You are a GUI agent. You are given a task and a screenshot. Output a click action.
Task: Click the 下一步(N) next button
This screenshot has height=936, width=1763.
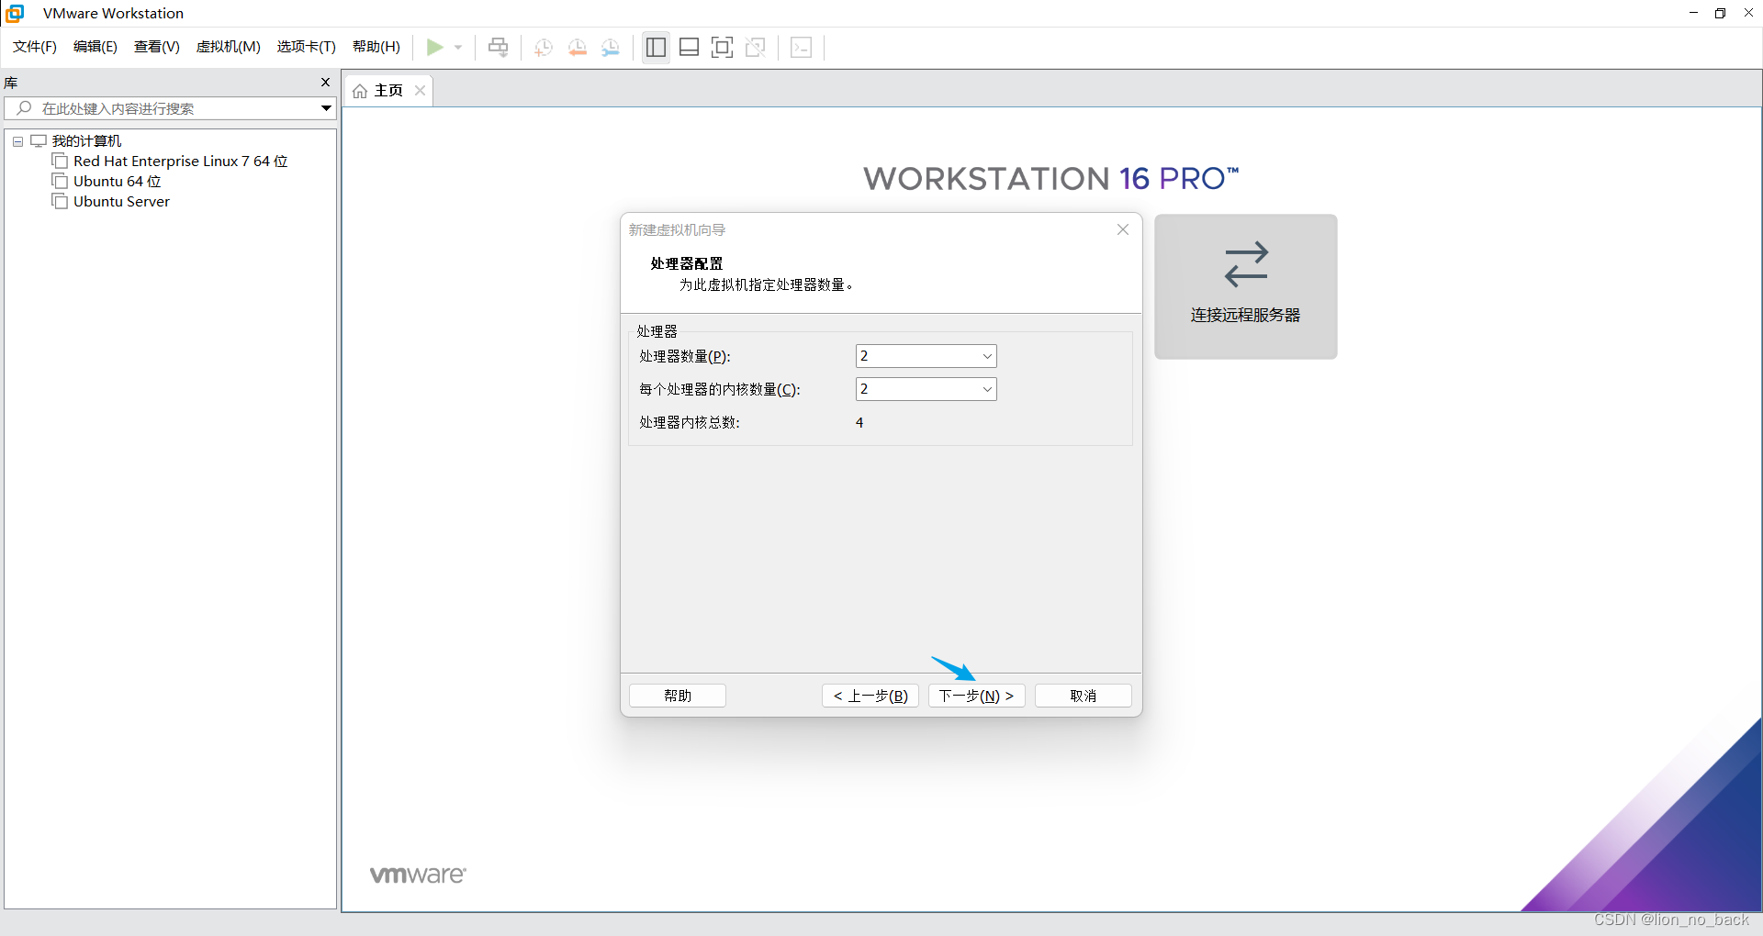click(977, 696)
